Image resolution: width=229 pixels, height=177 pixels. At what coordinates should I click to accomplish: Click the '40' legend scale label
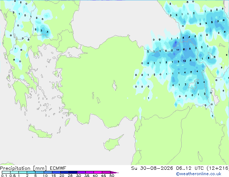[95, 176]
